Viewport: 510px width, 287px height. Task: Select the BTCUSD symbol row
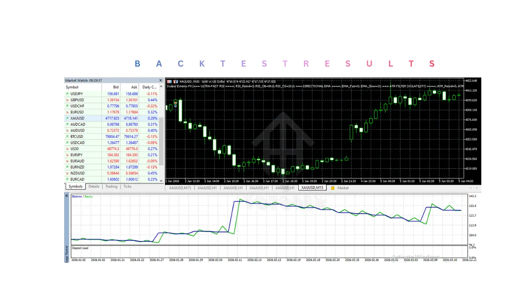(x=112, y=137)
